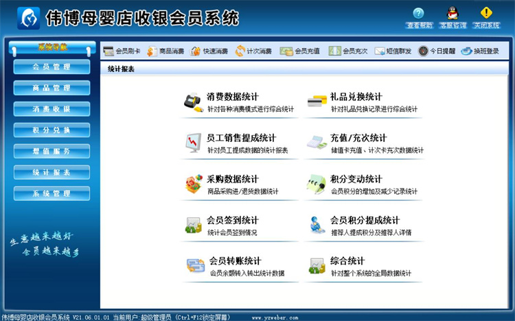Click description 针对整个系统的全局数据统计
Screen dimensions: 515x321
click(x=371, y=273)
